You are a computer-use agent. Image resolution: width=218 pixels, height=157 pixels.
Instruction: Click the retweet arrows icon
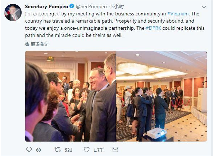pyautogui.click(x=58, y=149)
